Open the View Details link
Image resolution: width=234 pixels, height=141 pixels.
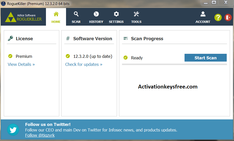tap(21, 64)
